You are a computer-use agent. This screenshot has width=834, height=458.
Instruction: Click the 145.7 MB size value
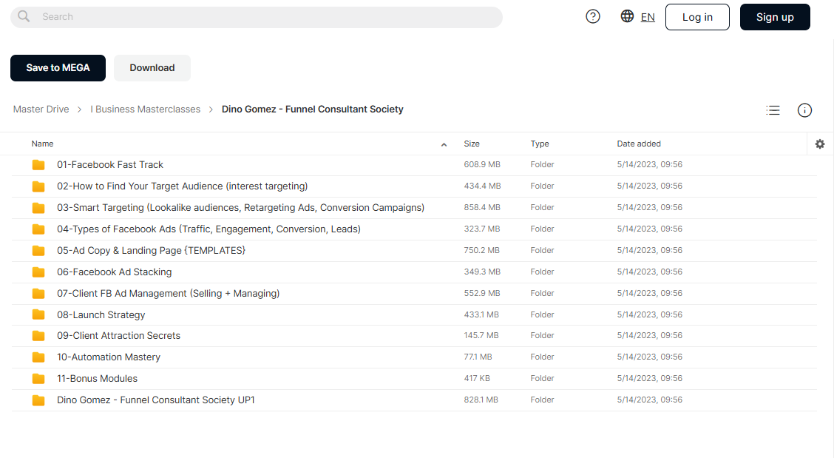tap(481, 335)
